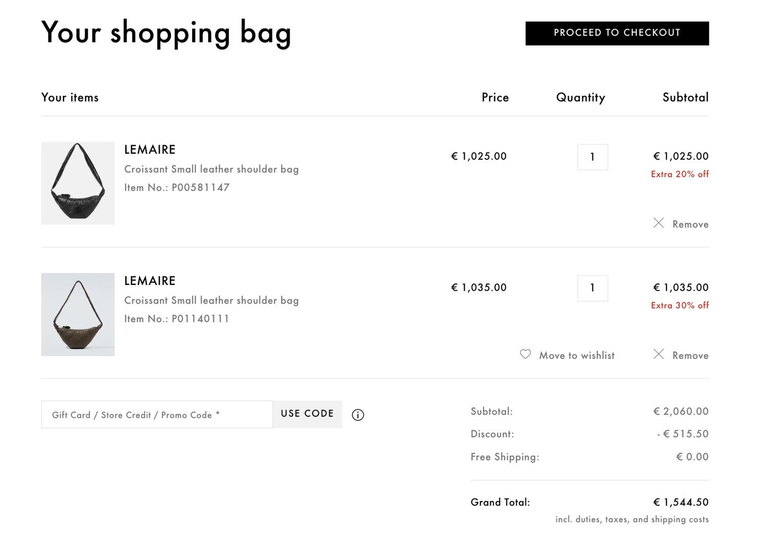766x547 pixels.
Task: Click the text 'Item No.: P01140111'
Action: pos(177,319)
